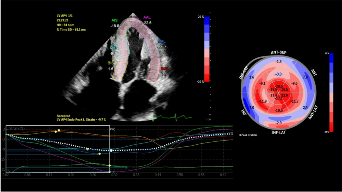Click the strain color scale beside the echo image
This screenshot has width=342, height=192.
click(207, 49)
